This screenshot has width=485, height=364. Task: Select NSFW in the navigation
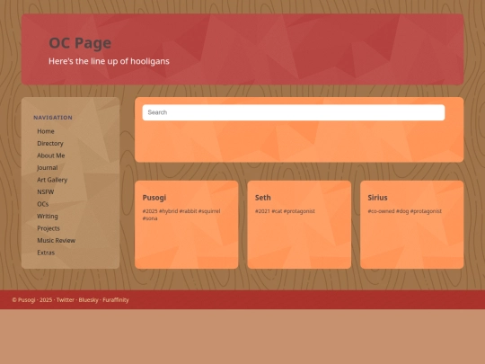[x=46, y=191]
